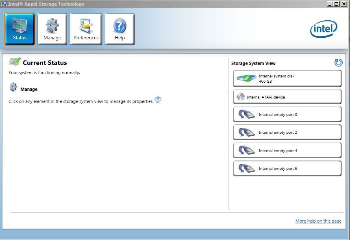Screen dimensions: 350x240
Task: Click the port 4 cable connector icon
Action: [x=246, y=150]
